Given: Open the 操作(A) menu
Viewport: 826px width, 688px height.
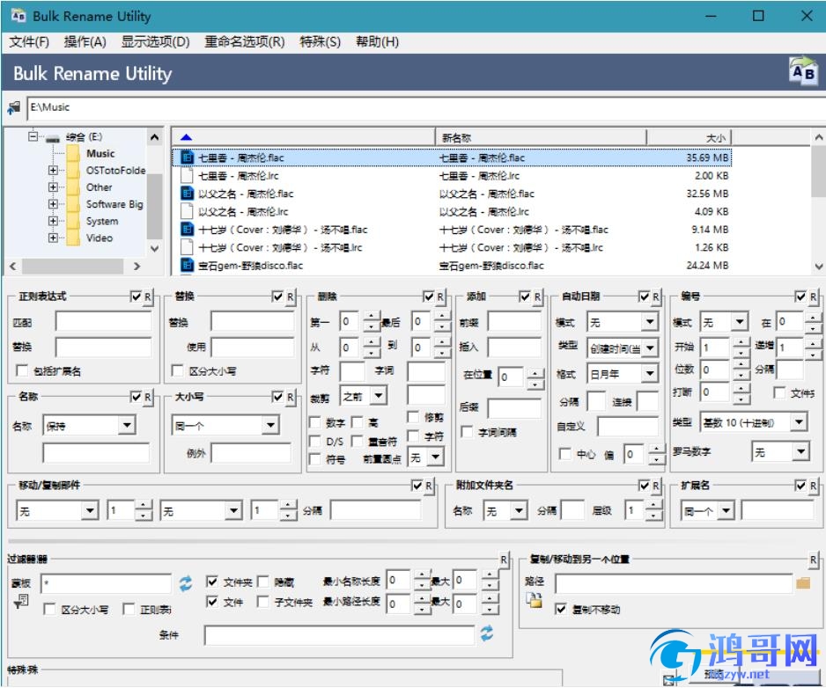Looking at the screenshot, I should click(x=85, y=41).
